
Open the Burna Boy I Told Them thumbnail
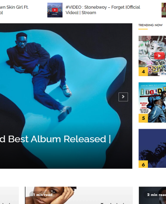click(152, 102)
